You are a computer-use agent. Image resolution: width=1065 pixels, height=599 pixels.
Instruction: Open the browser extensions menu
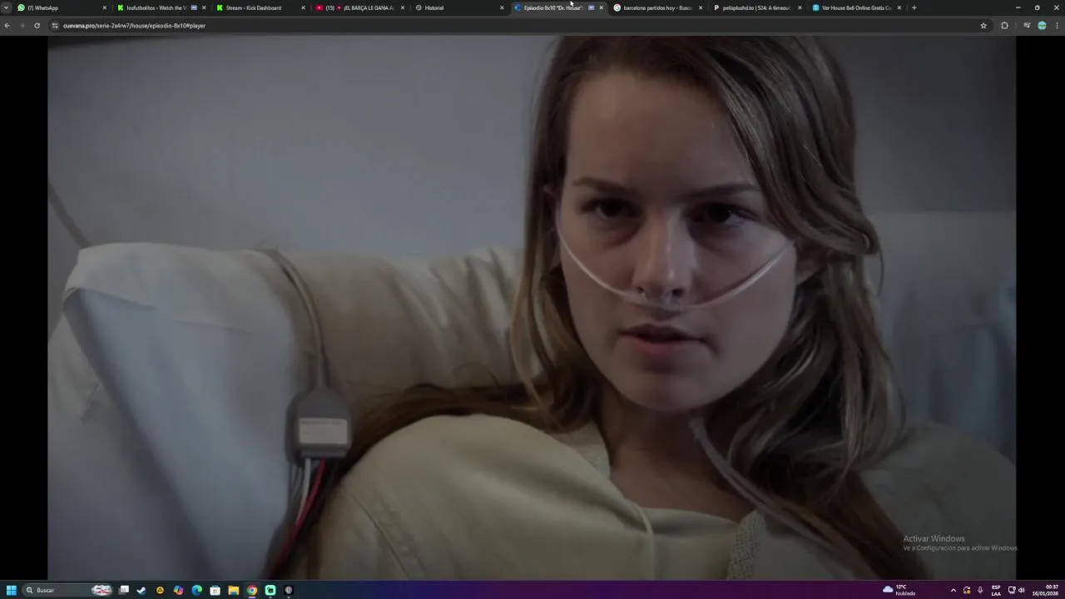click(1004, 26)
